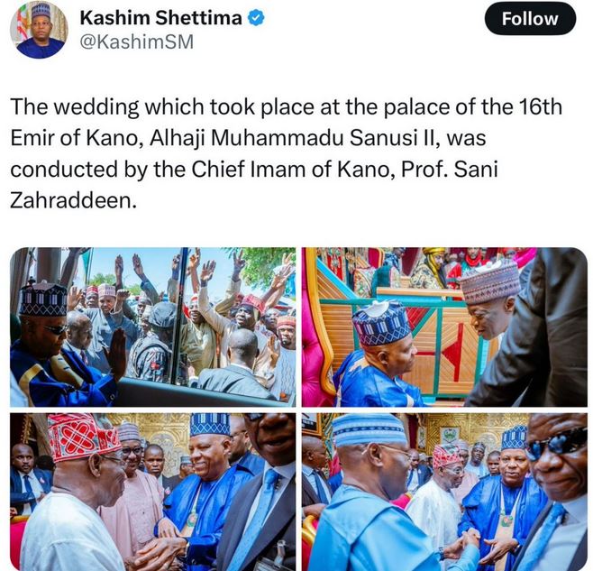This screenshot has height=571, width=593.
Task: Open top-left photo of cheering crowd
Action: click(152, 327)
